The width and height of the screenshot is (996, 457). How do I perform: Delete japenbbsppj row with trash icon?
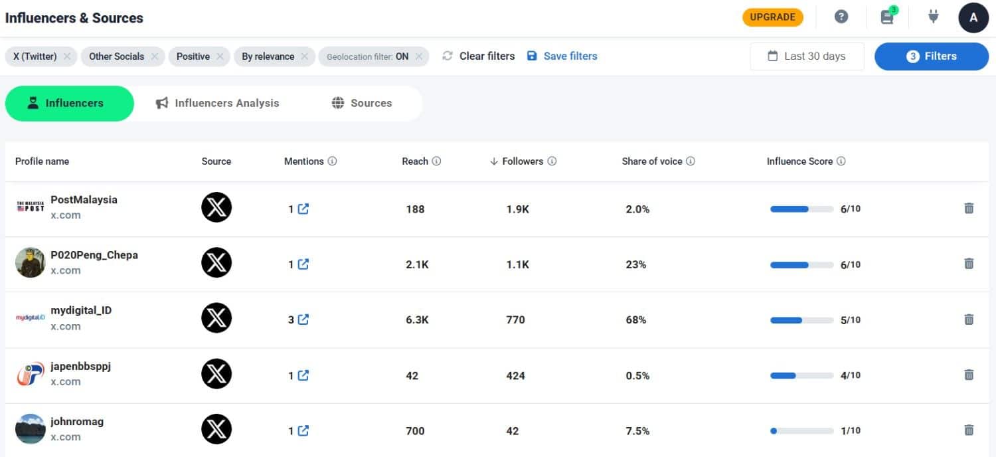click(x=969, y=375)
